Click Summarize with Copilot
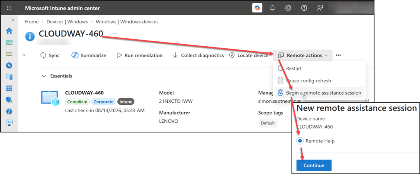 89,55
